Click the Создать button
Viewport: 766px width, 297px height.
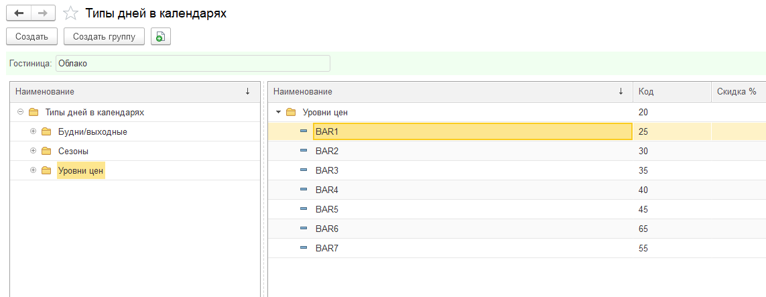pos(31,37)
